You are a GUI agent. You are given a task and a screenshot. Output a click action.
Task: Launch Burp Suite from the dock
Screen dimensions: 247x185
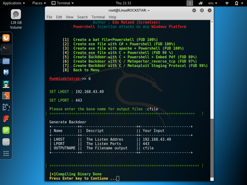(6, 96)
